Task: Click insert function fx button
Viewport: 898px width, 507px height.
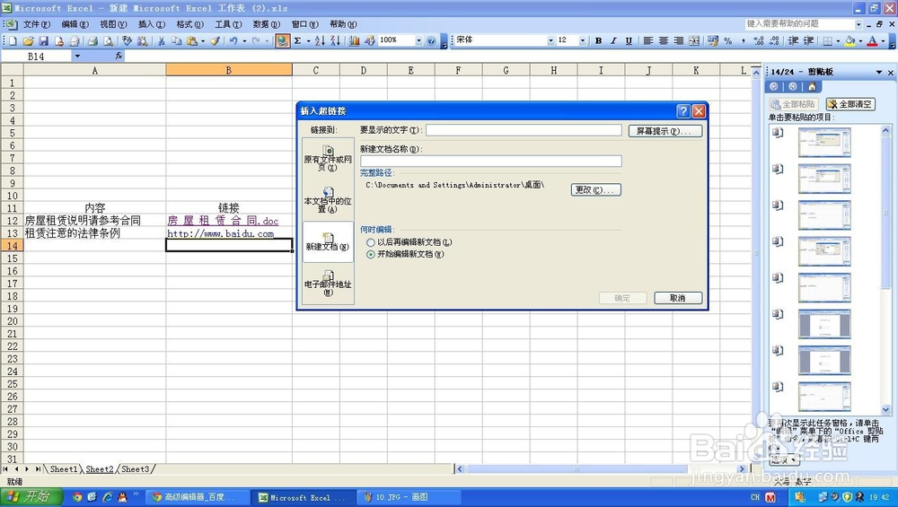Action: click(x=119, y=56)
